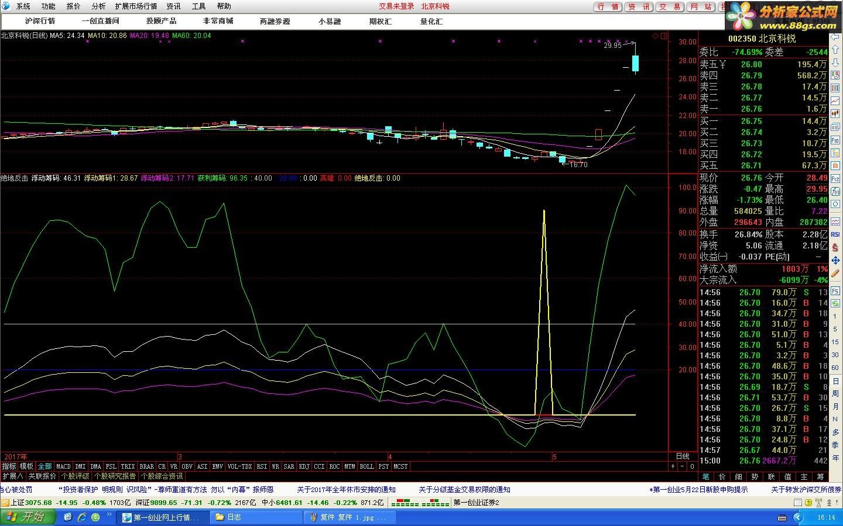Viewport: 843px width, 526px height.
Task: Click the 0 reset zoom button below chart
Action: pyautogui.click(x=692, y=466)
